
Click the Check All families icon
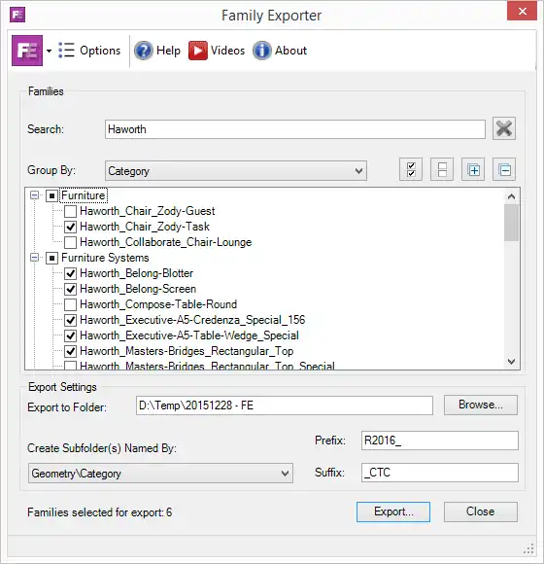click(411, 169)
